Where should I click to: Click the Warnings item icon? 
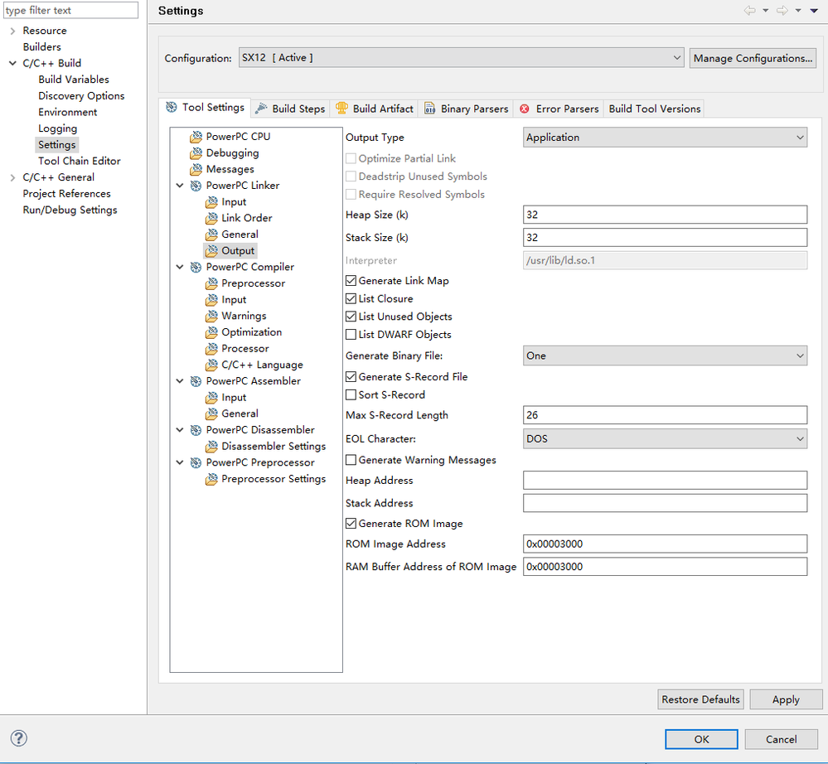pyautogui.click(x=211, y=316)
